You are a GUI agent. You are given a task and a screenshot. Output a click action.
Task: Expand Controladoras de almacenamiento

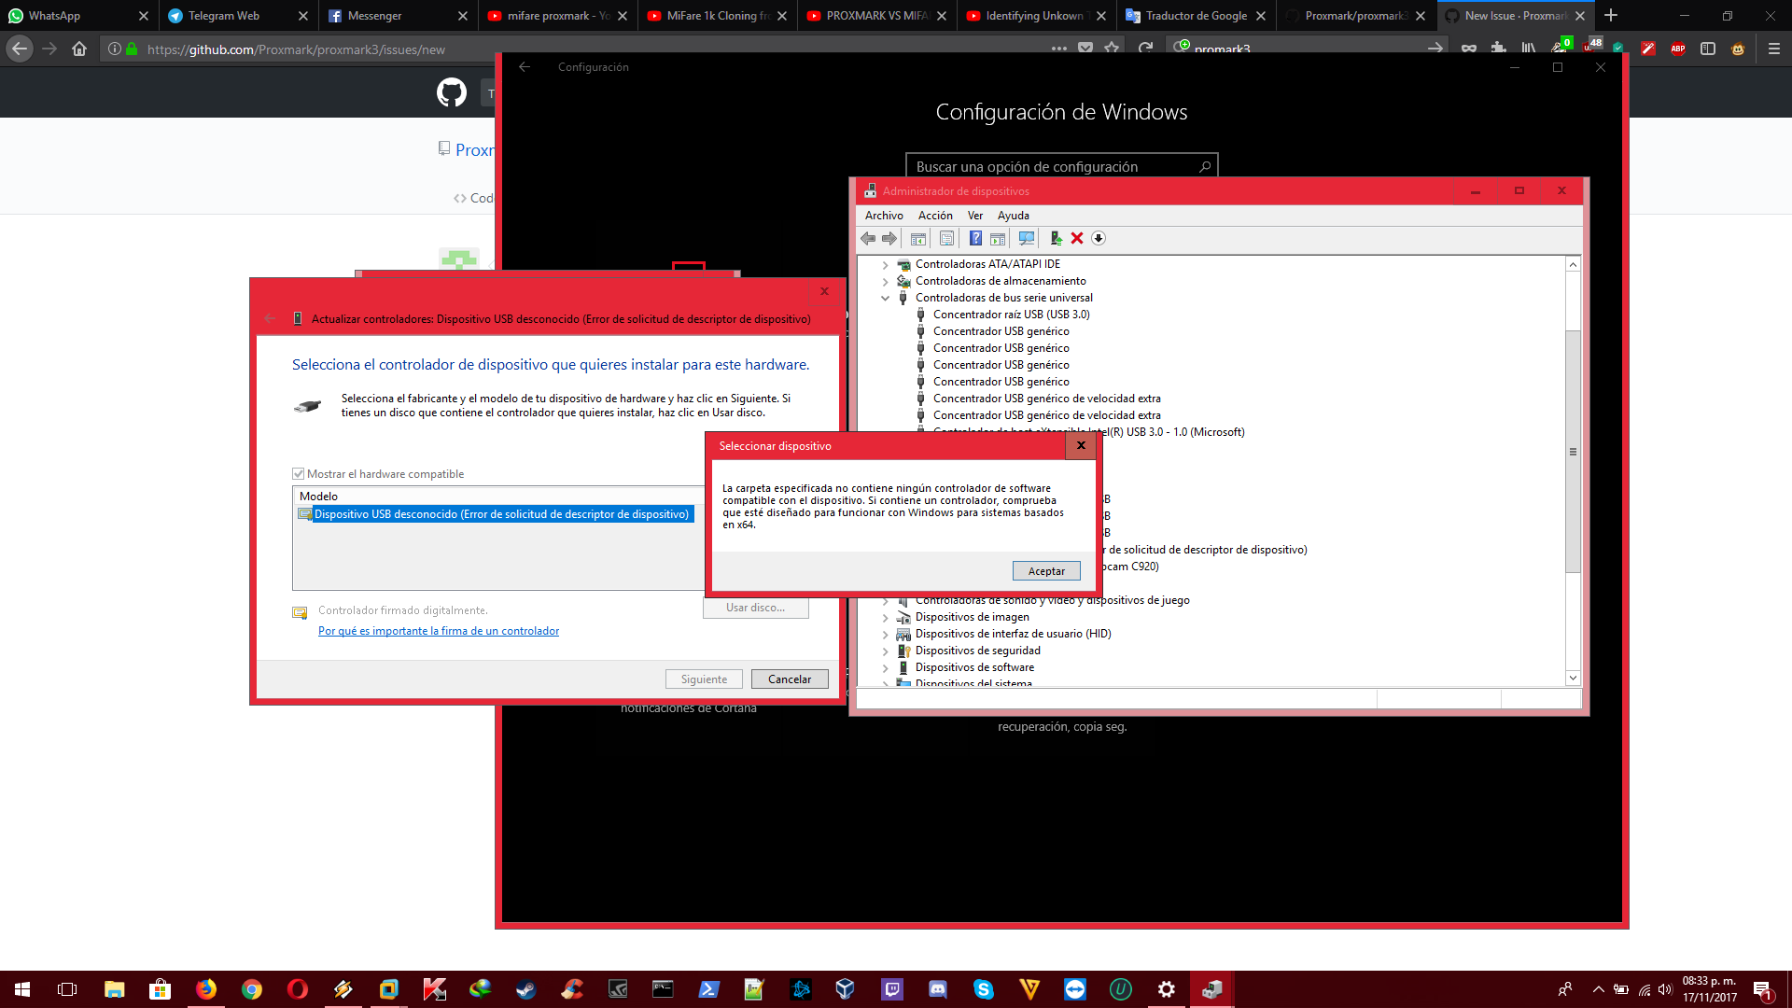click(885, 281)
